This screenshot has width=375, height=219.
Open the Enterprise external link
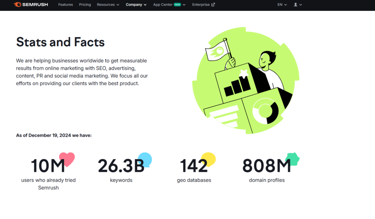[x=204, y=4]
